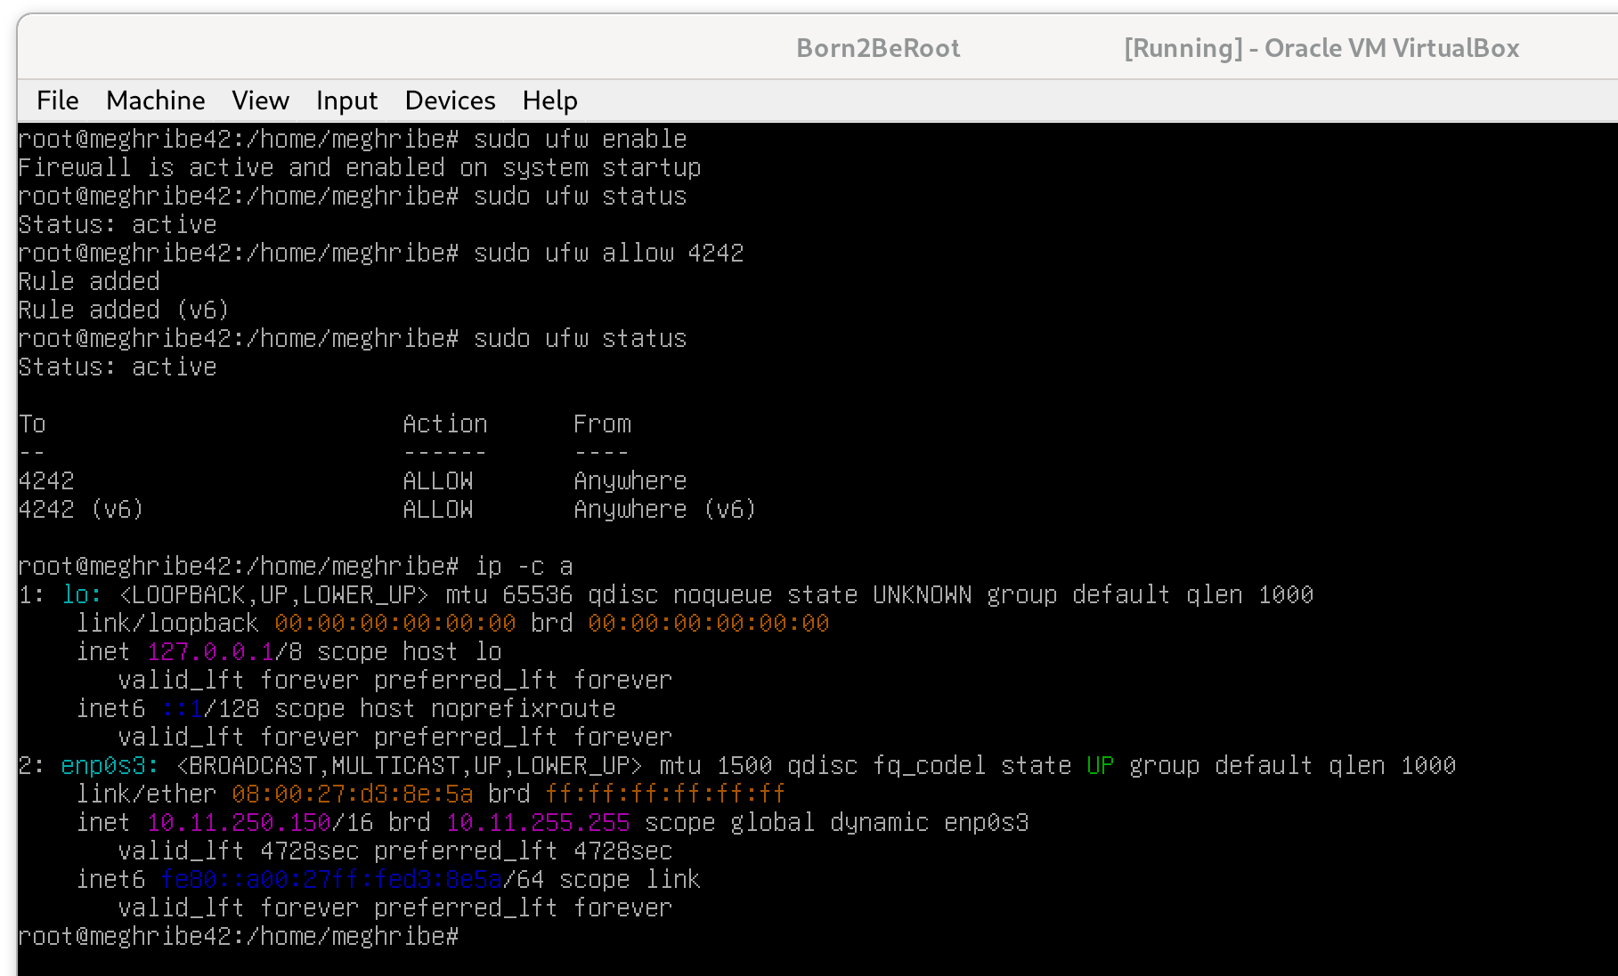Click the '4242 (v6)' rule entry
This screenshot has width=1618, height=976.
81,510
